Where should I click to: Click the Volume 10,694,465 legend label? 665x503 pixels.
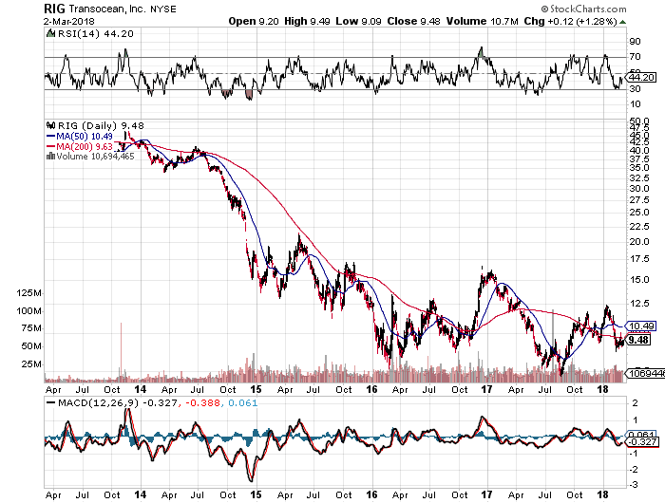pyautogui.click(x=95, y=156)
